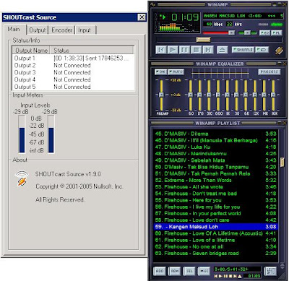The width and height of the screenshot is (289, 281).
Task: Toggle equalizer ON button
Action: 161,72
